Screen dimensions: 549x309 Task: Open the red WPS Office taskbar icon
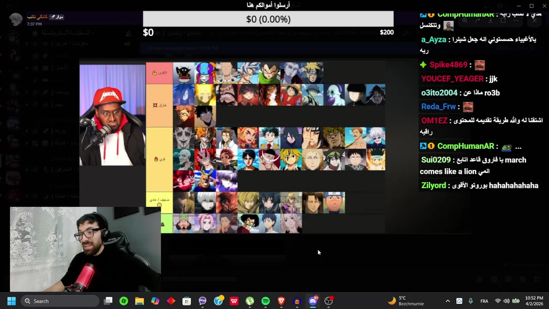[234, 301]
